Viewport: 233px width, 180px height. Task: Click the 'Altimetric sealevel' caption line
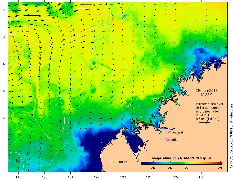click(209, 104)
